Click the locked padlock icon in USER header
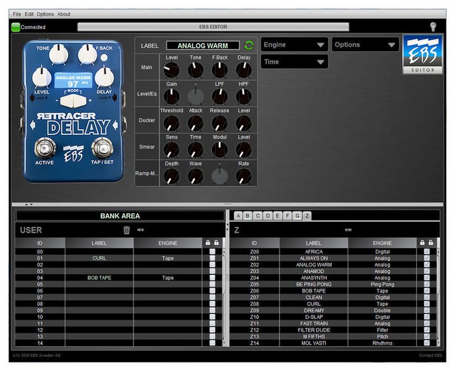 (208, 242)
